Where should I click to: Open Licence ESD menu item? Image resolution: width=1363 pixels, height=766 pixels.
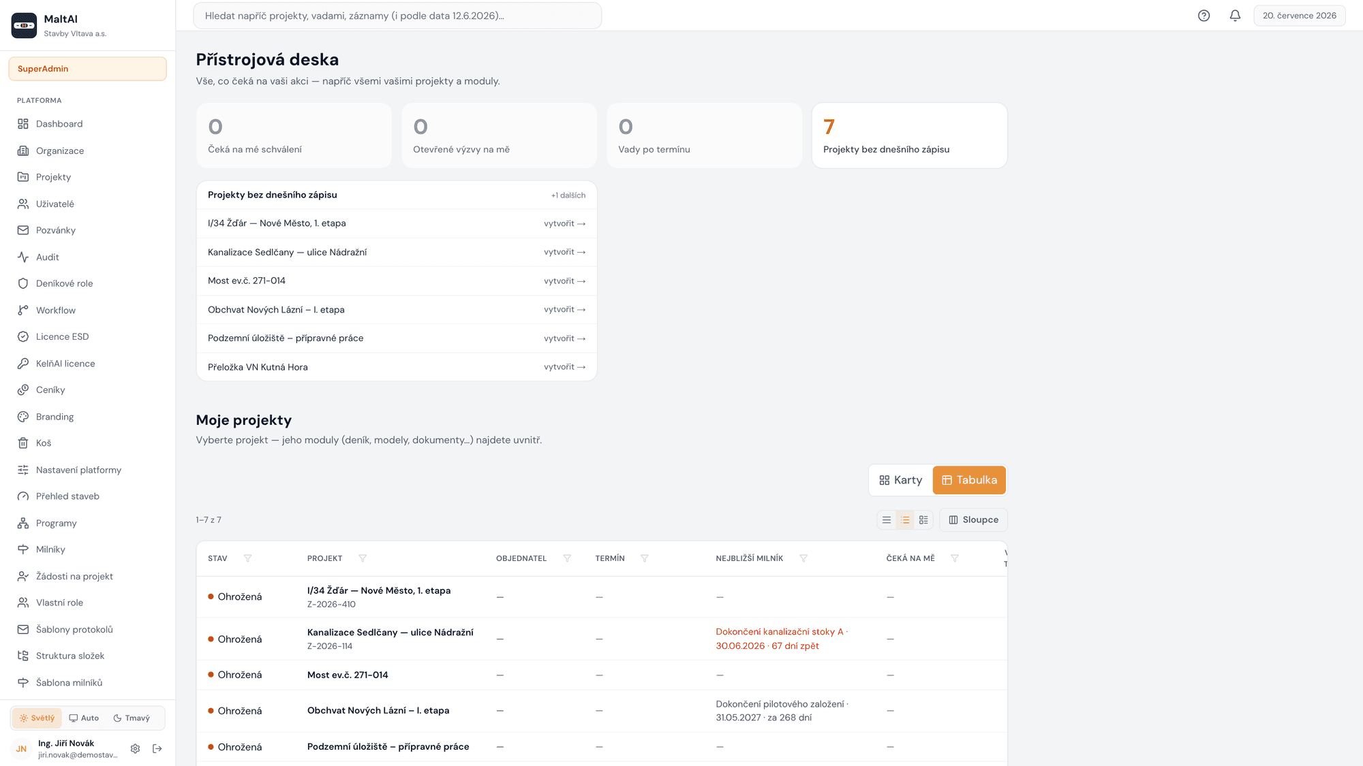pyautogui.click(x=87, y=336)
